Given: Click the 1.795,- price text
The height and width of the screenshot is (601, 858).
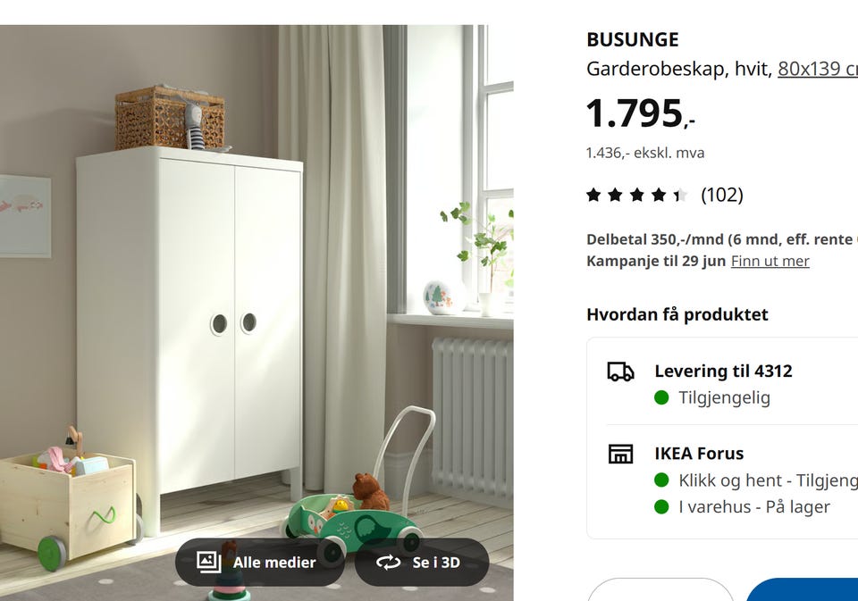Looking at the screenshot, I should point(640,114).
